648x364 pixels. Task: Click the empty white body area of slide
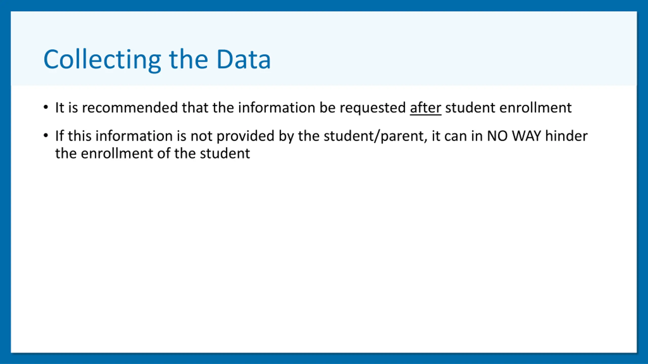[324, 253]
